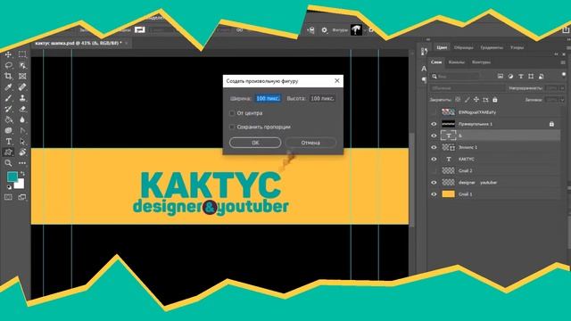
Task: Lock all icon in Layers panel
Action: (x=495, y=99)
